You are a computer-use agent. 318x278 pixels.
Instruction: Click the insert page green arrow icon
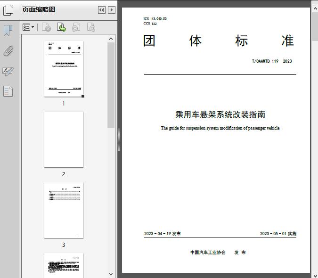61,28
